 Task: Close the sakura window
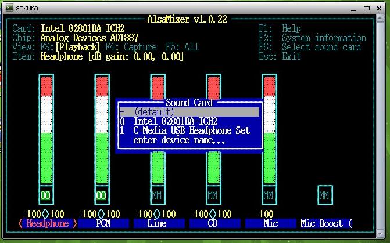tap(380, 8)
